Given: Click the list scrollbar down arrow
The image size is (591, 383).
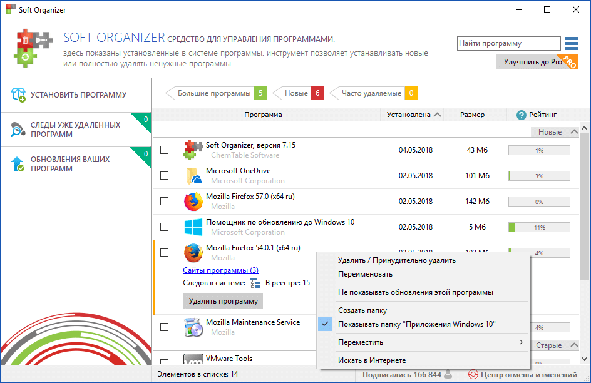Looking at the screenshot, I should pyautogui.click(x=585, y=359).
